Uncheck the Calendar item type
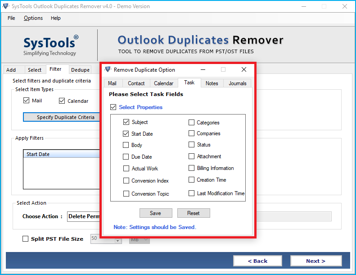The height and width of the screenshot is (275, 356). click(62, 101)
